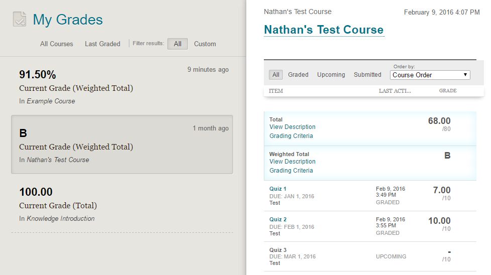
Task: Open the Order by dropdown
Action: point(430,75)
